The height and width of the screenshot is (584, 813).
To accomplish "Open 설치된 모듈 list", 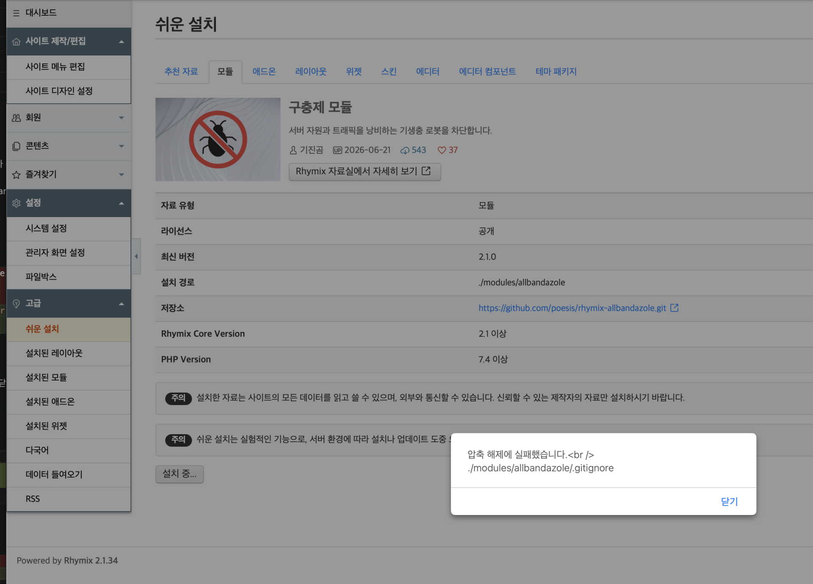I will [69, 377].
